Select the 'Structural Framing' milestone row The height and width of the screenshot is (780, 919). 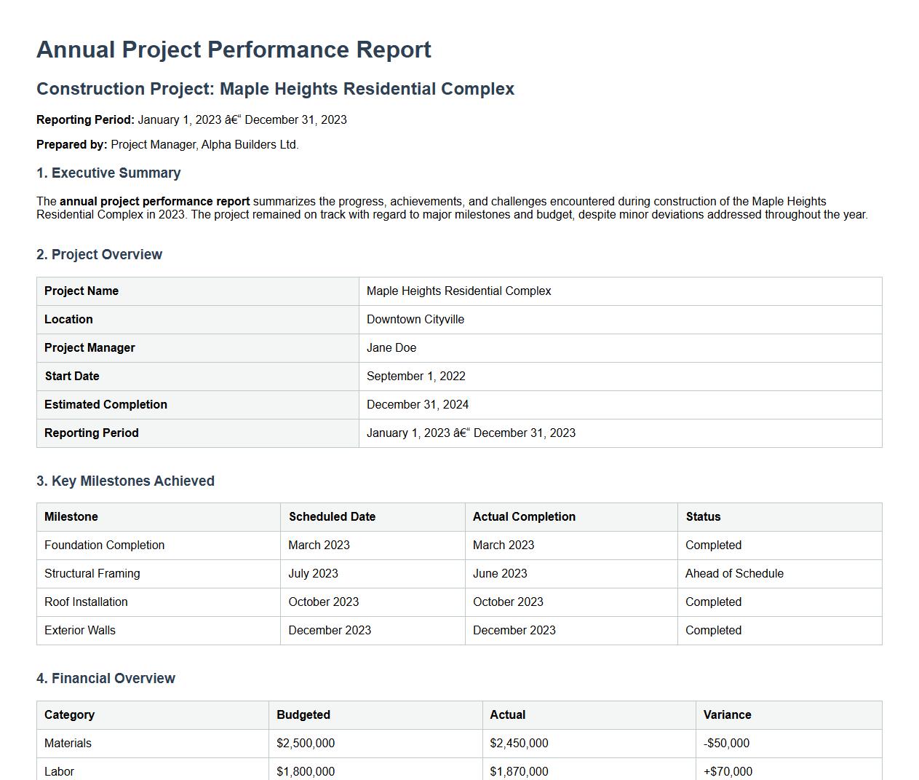pos(92,573)
